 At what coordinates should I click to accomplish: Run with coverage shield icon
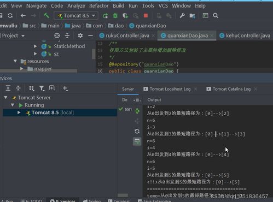click(x=125, y=16)
